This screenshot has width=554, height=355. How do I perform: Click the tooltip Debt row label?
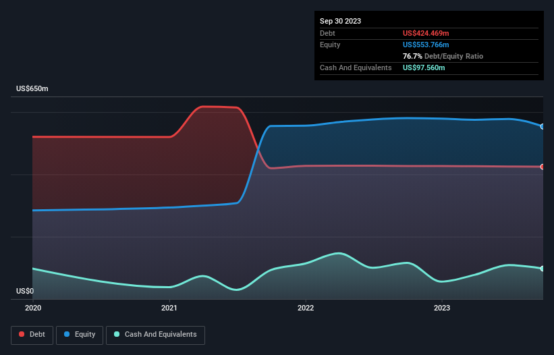coord(327,33)
